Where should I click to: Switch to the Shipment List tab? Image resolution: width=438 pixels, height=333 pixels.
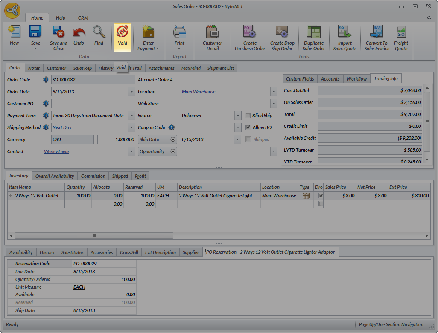click(x=220, y=68)
